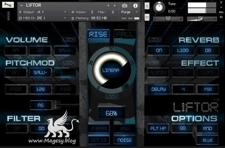Toggle the Volume LOCK button
Viewport: 225px width, 148px height.
pyautogui.click(x=69, y=40)
